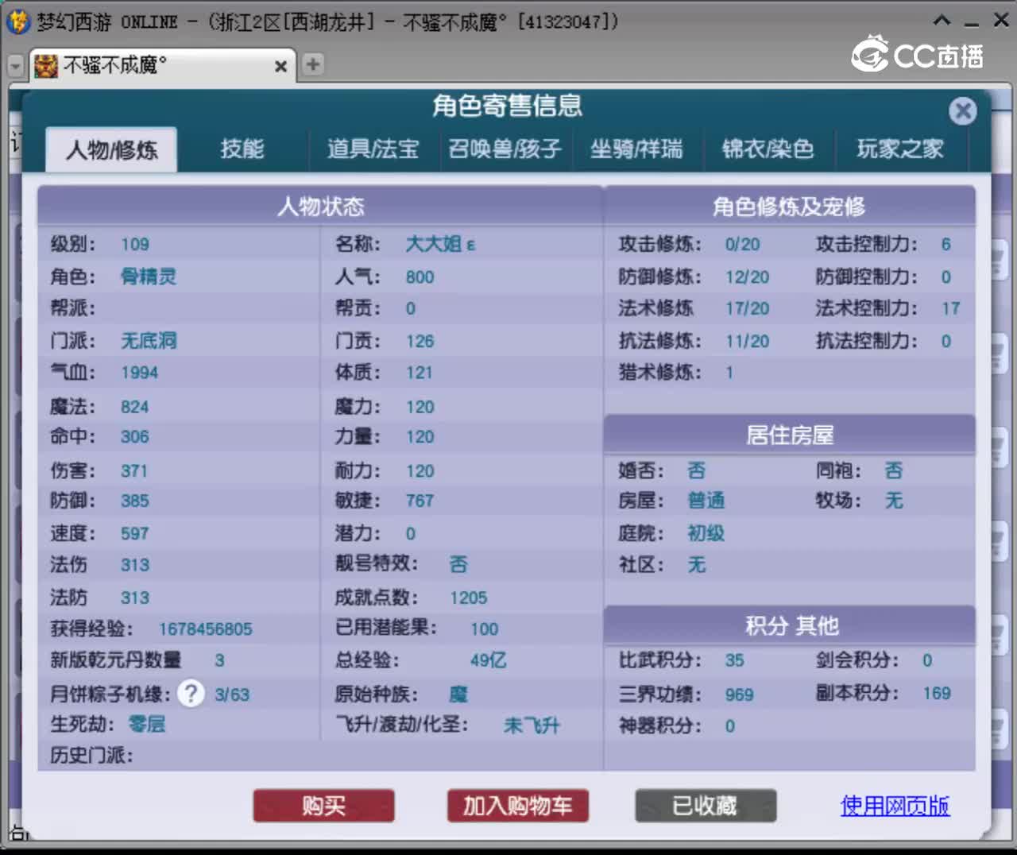Click the 月饼粽子机缘 value 3/63
Viewport: 1017px width, 855px height.
[x=232, y=694]
